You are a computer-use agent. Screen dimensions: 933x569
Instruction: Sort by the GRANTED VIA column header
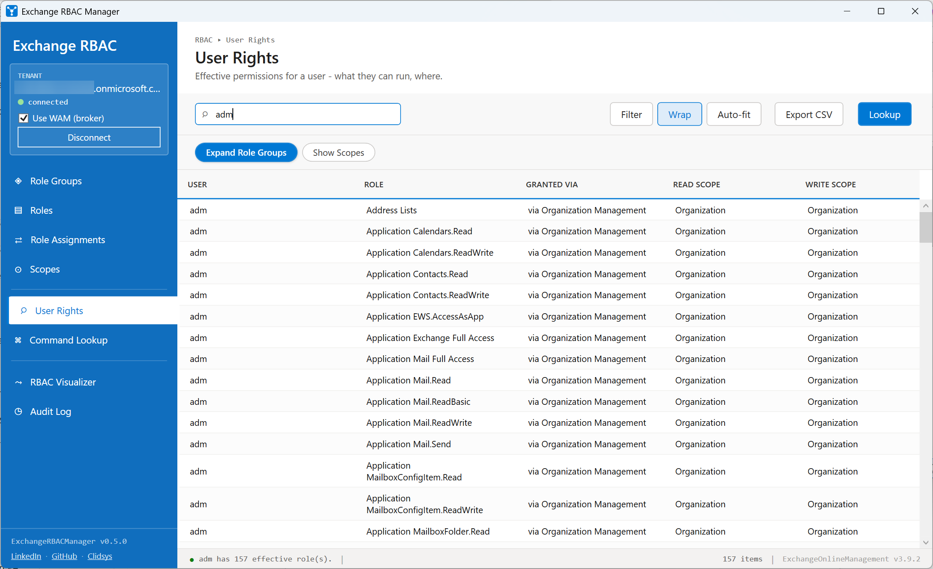[552, 184]
